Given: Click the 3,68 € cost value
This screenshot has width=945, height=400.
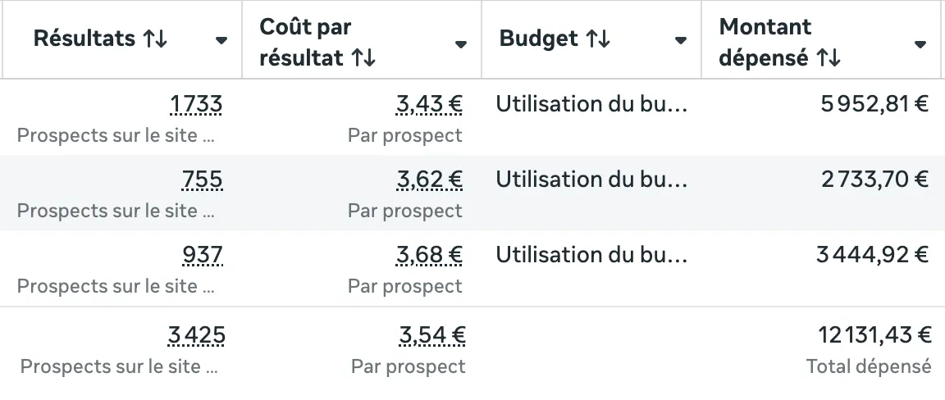Looking at the screenshot, I should (429, 255).
